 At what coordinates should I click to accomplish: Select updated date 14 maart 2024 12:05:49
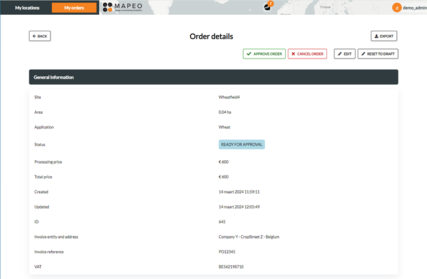(239, 207)
